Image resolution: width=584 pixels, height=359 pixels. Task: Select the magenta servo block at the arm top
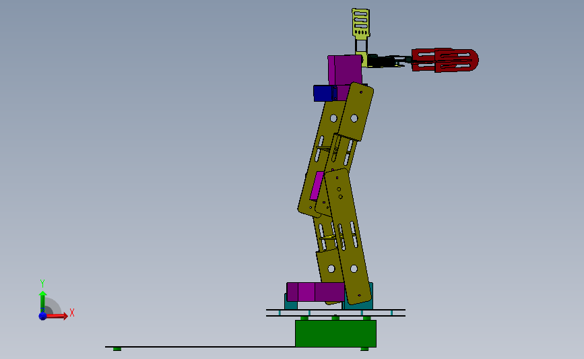[x=345, y=69]
